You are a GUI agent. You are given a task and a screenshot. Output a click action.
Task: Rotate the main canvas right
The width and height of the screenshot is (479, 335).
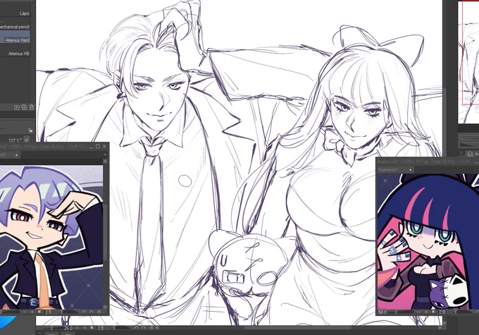point(144,328)
